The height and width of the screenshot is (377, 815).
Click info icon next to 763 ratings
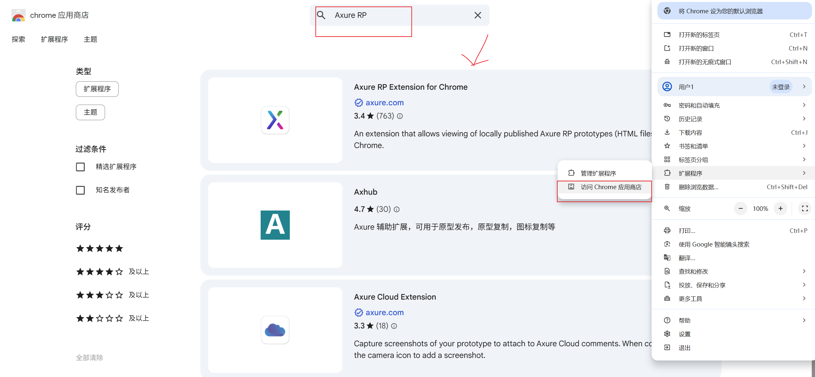(400, 116)
